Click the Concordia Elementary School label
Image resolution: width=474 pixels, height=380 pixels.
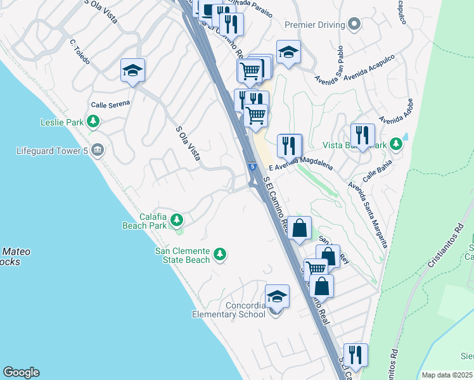(x=229, y=310)
